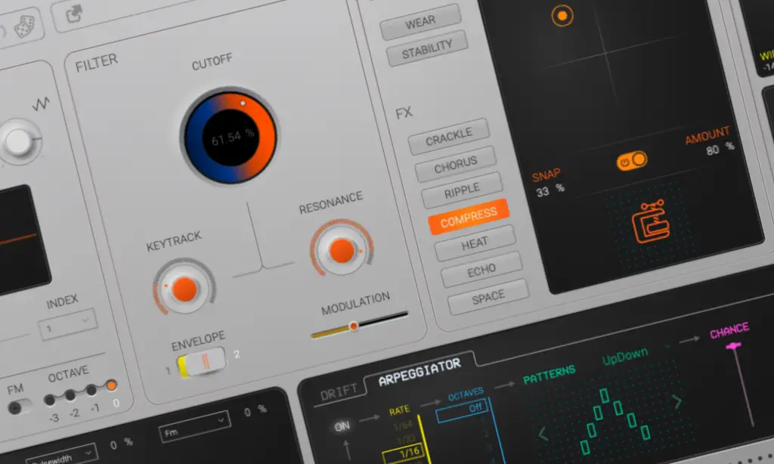The height and width of the screenshot is (464, 774).
Task: Select the CRACKLE effect
Action: point(449,137)
